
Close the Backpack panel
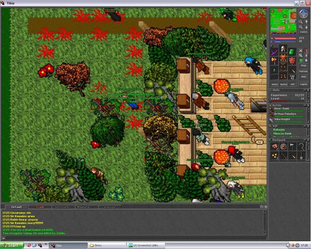coord(308,140)
